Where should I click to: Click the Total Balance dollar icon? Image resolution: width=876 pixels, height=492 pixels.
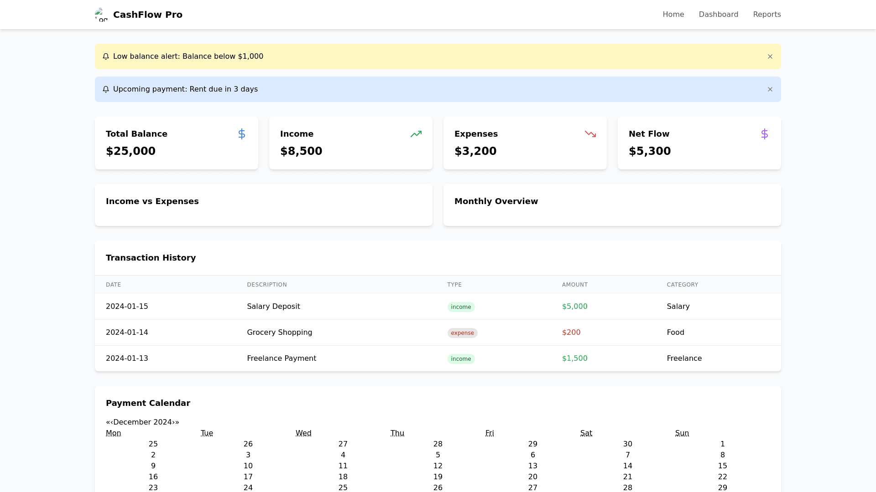click(242, 134)
